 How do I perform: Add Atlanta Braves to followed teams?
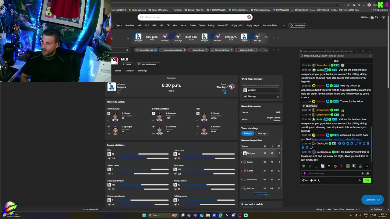pyautogui.click(x=206, y=50)
